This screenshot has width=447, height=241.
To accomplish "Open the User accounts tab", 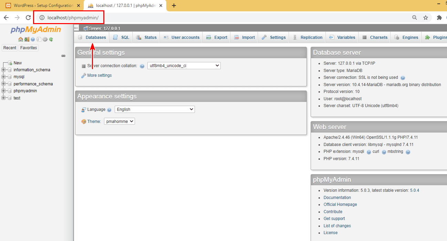I will [181, 38].
